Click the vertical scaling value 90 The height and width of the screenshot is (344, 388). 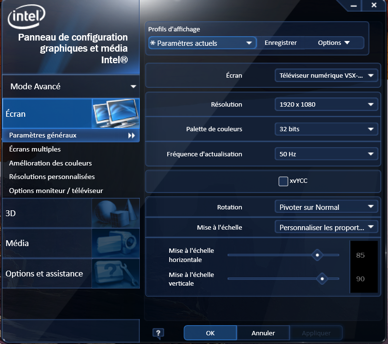click(x=361, y=279)
